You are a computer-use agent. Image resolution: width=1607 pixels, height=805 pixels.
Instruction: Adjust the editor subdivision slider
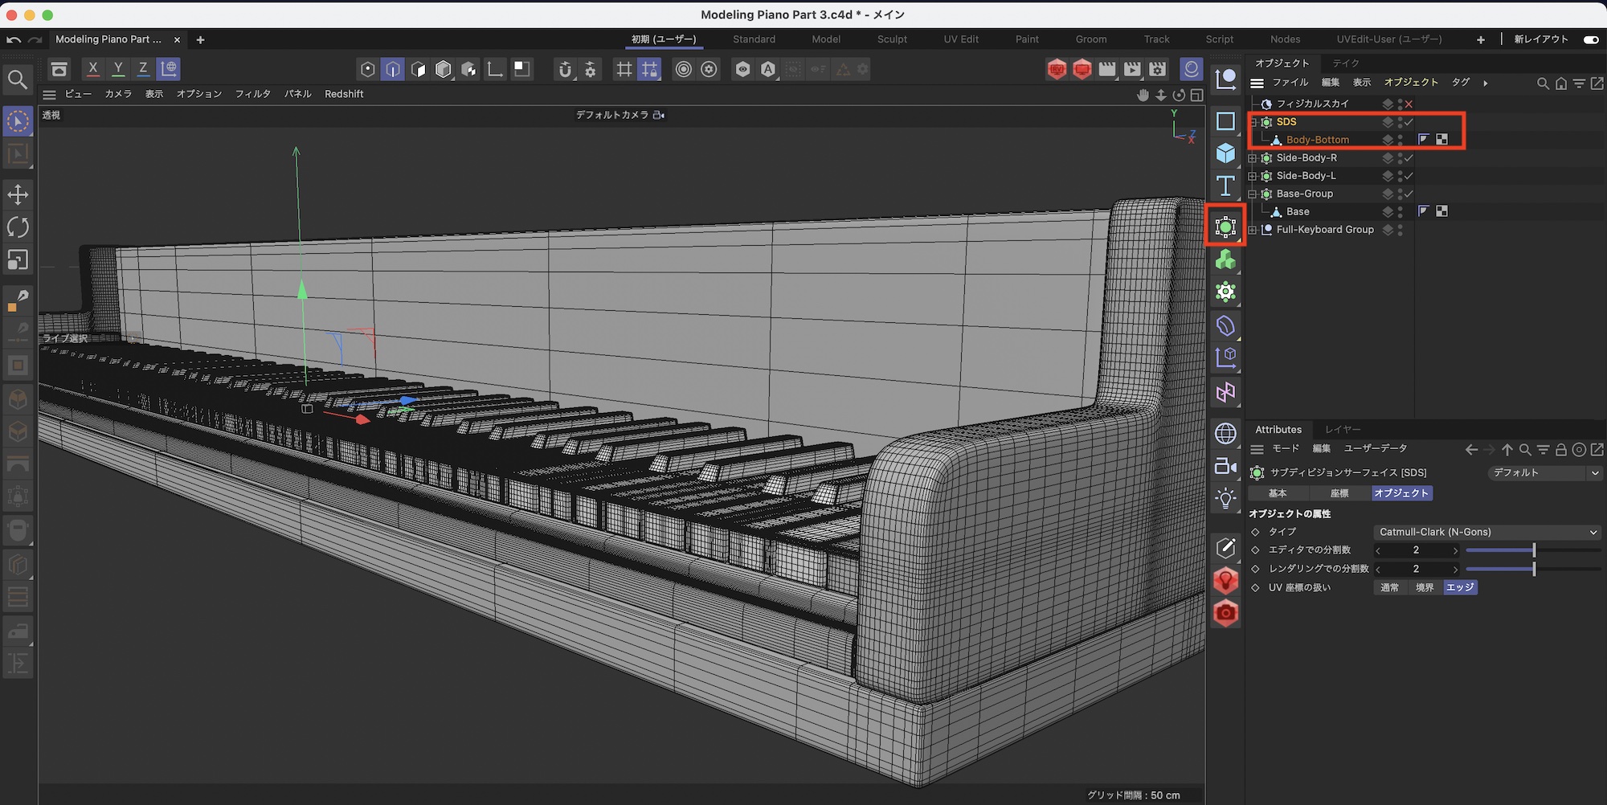click(x=1533, y=550)
